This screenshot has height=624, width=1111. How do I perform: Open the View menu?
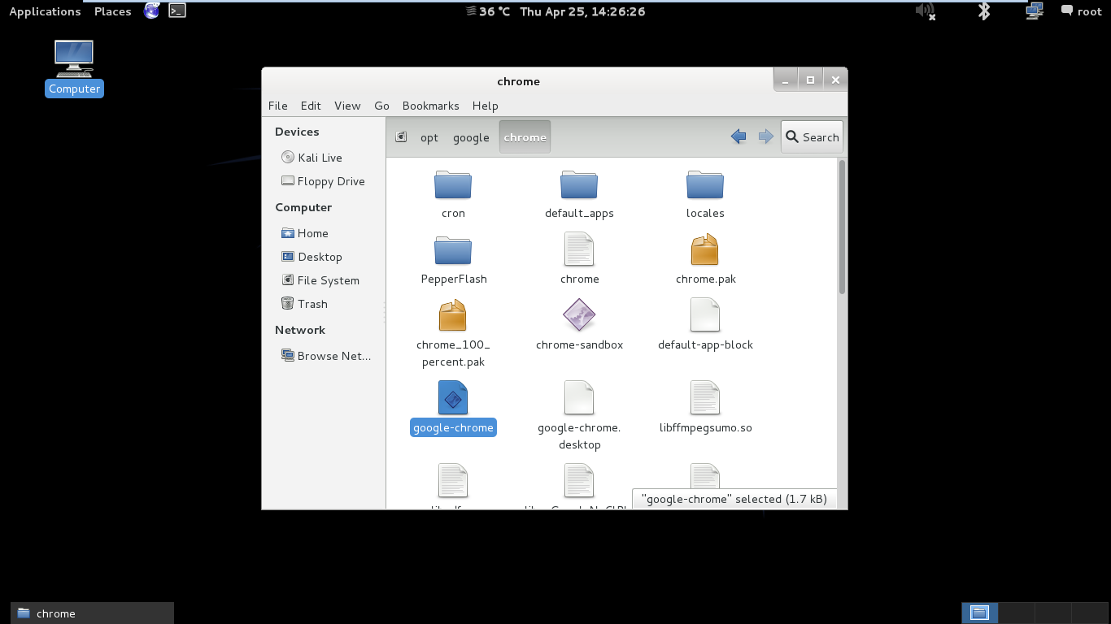(x=347, y=106)
